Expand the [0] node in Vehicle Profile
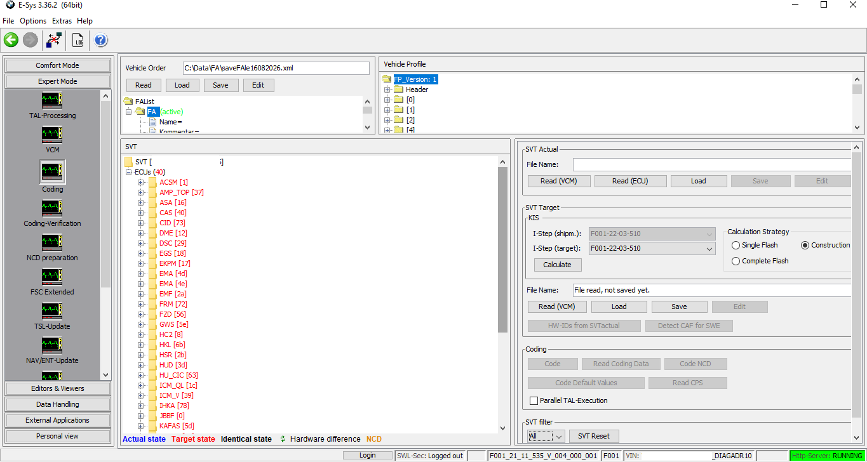The image size is (867, 462). pyautogui.click(x=387, y=100)
